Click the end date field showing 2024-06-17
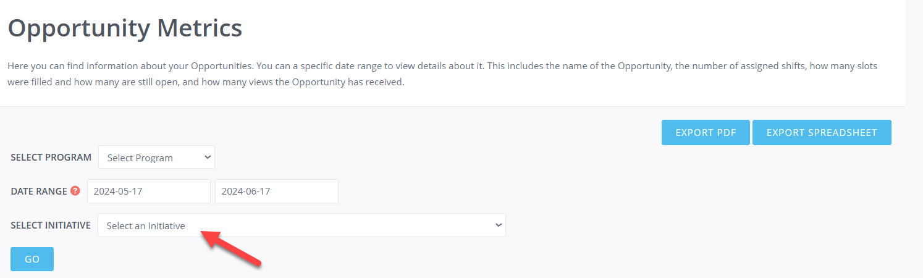 click(x=277, y=191)
